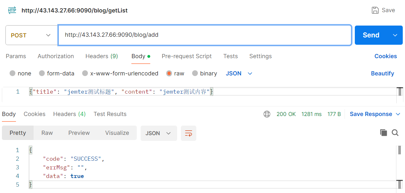
Task: Open the Authorization tab
Action: (x=56, y=56)
